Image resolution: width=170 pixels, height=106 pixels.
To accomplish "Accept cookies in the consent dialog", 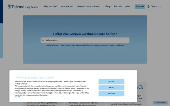I will (x=111, y=81).
